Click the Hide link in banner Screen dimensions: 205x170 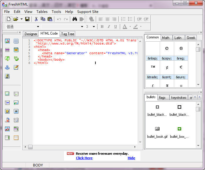pos(131,158)
